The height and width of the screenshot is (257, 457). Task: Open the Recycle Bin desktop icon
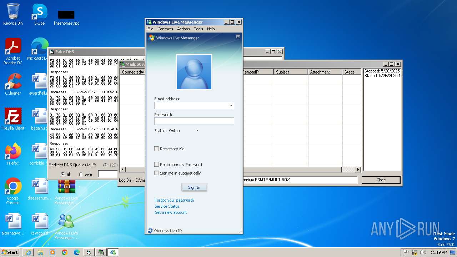13,14
